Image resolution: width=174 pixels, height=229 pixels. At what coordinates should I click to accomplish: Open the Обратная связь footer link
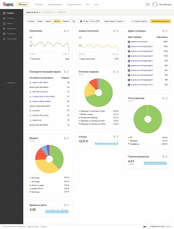33,227
